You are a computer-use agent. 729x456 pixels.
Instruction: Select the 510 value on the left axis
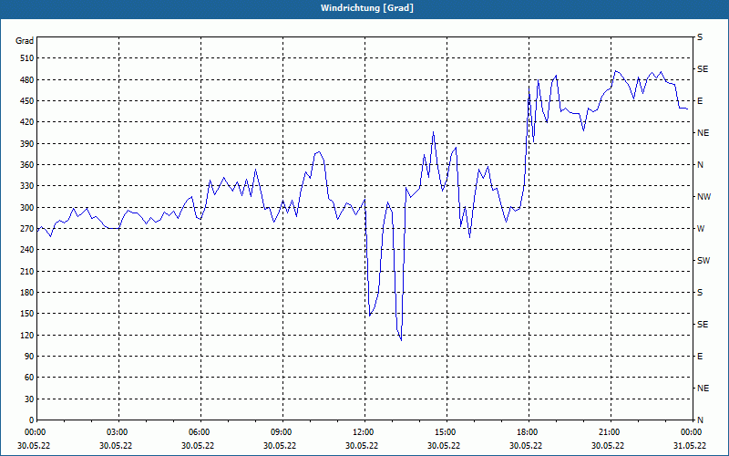pos(27,58)
